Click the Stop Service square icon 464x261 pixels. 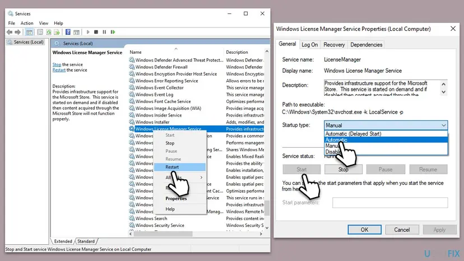[x=96, y=32]
